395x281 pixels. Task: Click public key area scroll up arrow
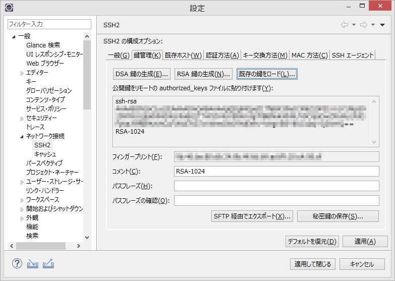[374, 101]
